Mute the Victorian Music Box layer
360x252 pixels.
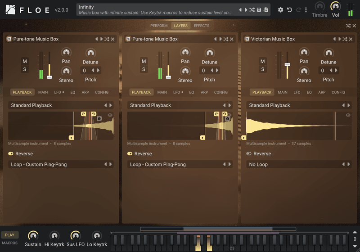point(263,61)
